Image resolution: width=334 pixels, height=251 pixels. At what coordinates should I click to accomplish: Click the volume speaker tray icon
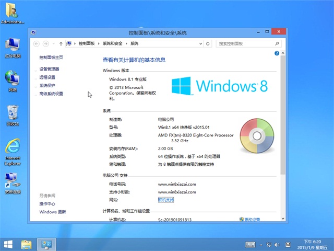[276, 244]
